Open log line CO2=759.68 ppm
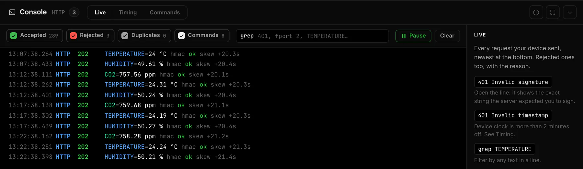Image resolution: width=583 pixels, height=169 pixels. coord(233,105)
